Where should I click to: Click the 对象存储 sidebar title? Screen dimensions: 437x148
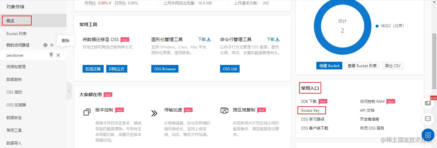15,6
